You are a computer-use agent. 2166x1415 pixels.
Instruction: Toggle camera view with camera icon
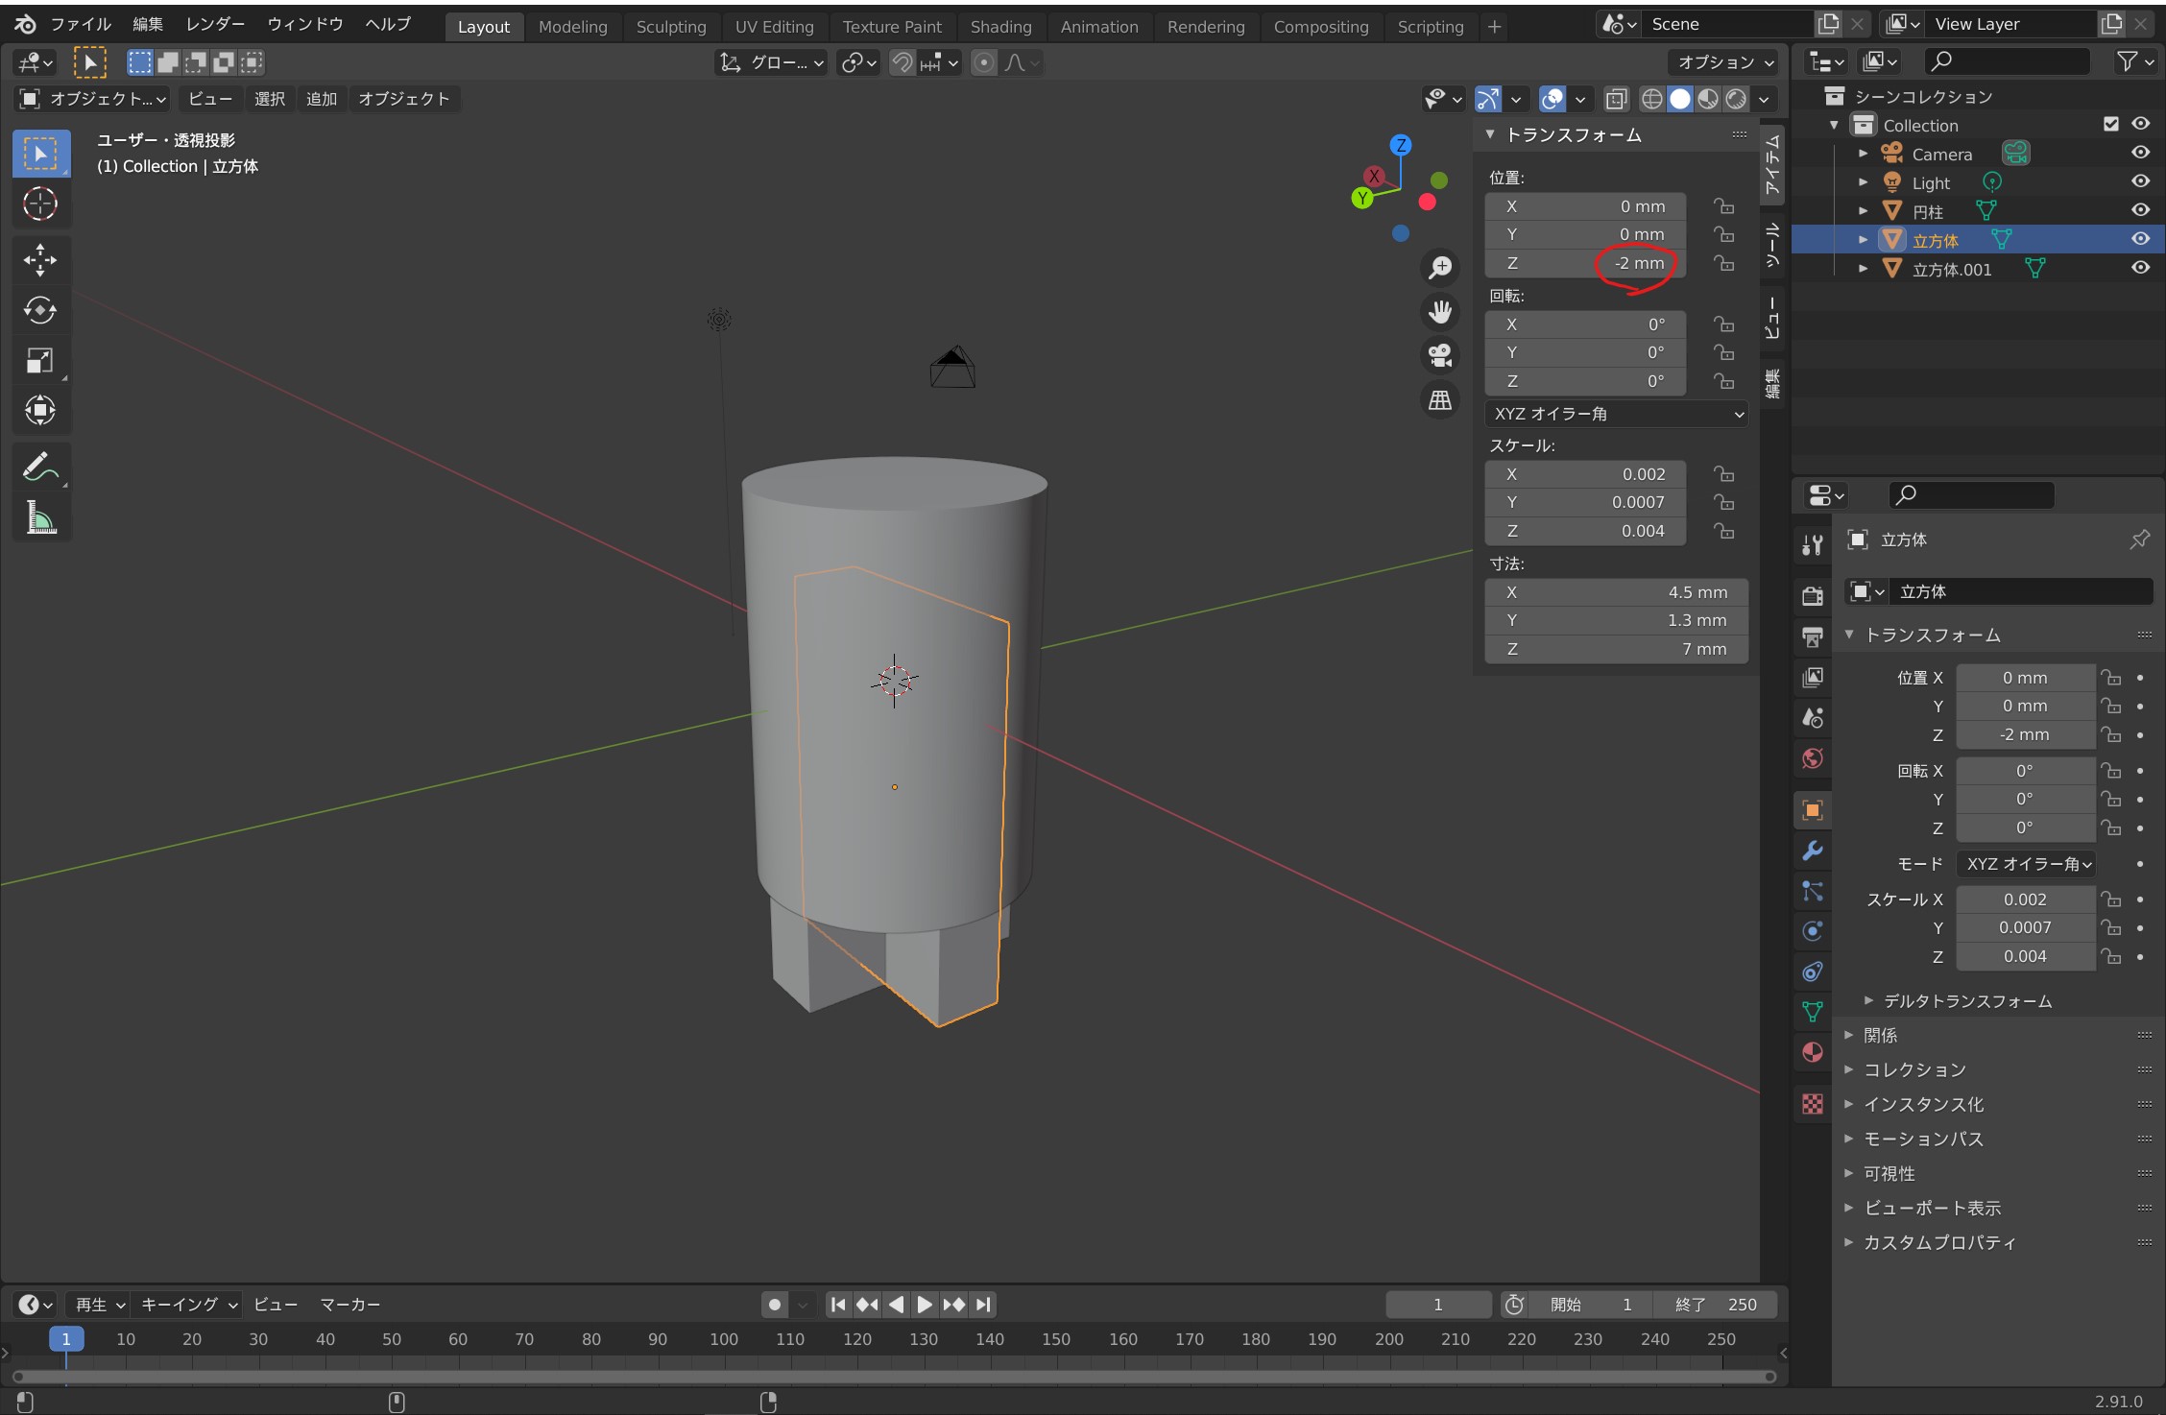point(1440,355)
